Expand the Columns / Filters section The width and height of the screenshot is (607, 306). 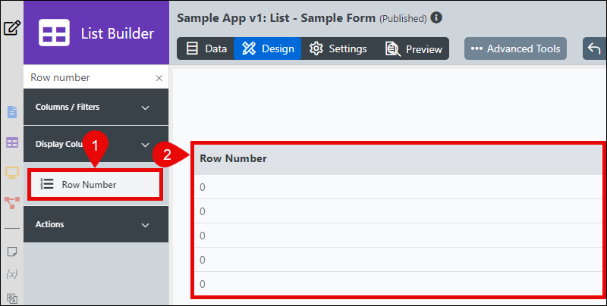tap(96, 107)
